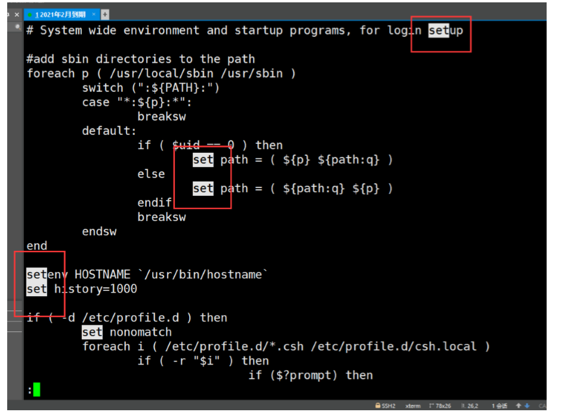Viewport: 565px width, 415px height.
Task: Click the "set history=1000" line
Action: click(x=82, y=289)
